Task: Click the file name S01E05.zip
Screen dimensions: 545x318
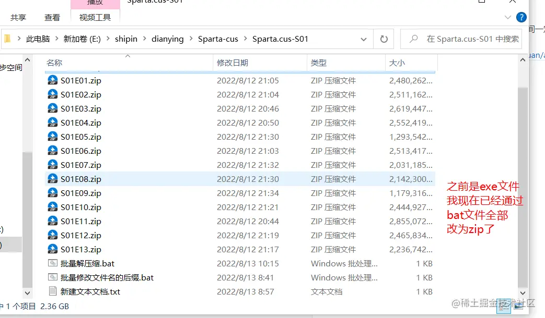Action: (81, 137)
